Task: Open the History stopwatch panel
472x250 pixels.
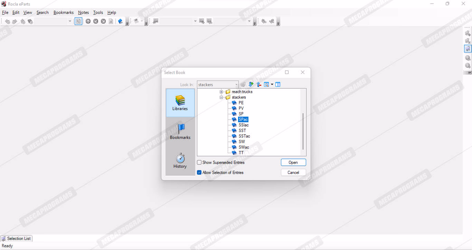Action: pyautogui.click(x=180, y=160)
